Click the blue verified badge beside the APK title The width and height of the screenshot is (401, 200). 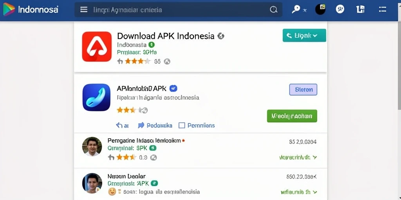coord(173,89)
